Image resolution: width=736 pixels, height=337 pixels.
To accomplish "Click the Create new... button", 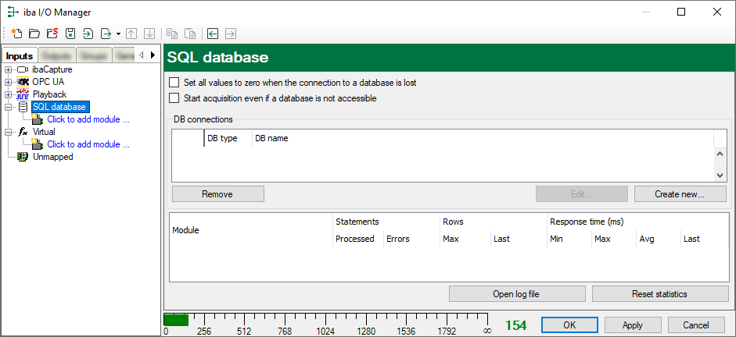I will click(x=680, y=193).
